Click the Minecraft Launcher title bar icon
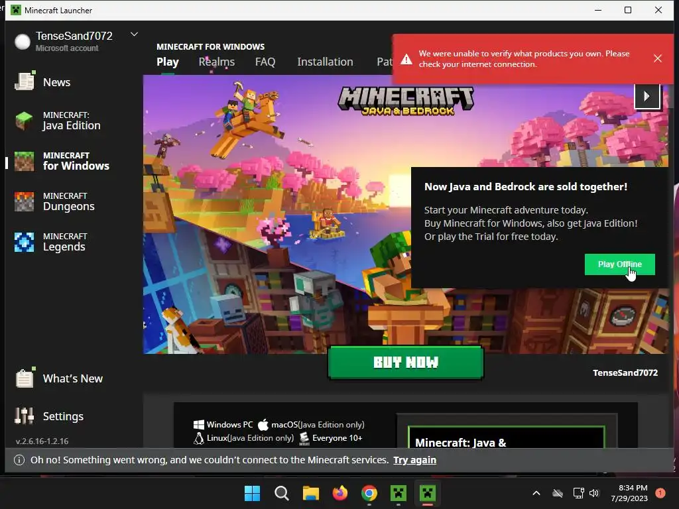Image resolution: width=679 pixels, height=509 pixels. click(x=16, y=10)
